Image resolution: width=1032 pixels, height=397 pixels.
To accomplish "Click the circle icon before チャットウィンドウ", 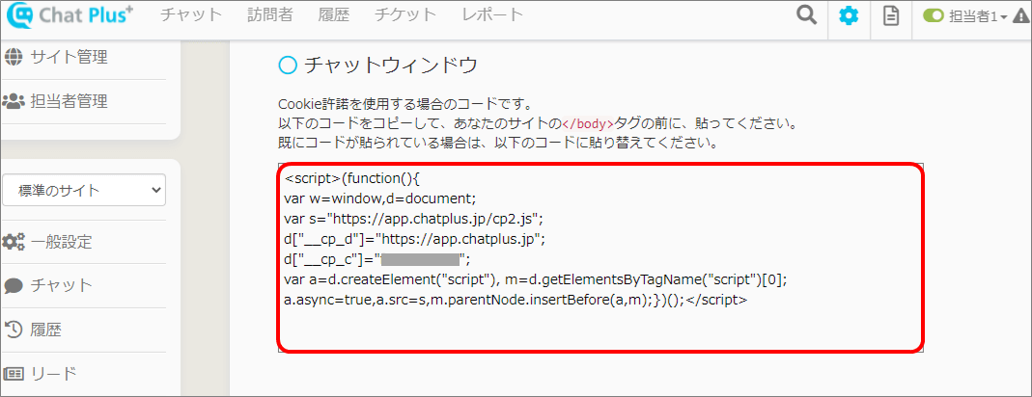I will [x=289, y=65].
